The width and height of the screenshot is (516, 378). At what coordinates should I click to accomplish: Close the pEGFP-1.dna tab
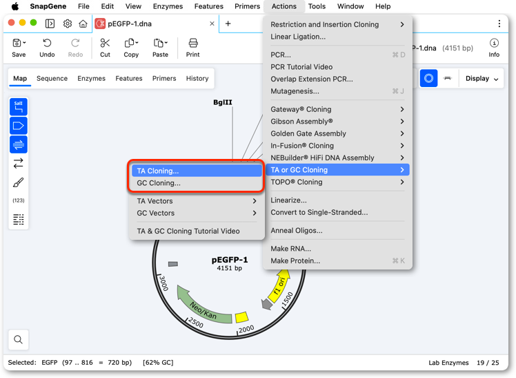coord(212,23)
